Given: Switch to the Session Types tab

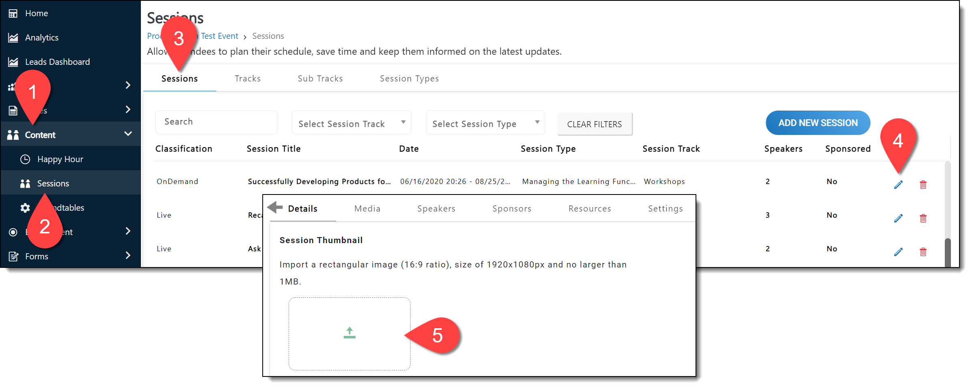Looking at the screenshot, I should point(409,79).
